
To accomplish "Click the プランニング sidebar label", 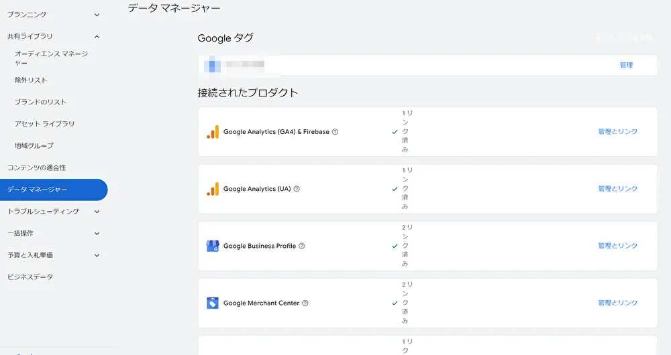I will 27,15.
